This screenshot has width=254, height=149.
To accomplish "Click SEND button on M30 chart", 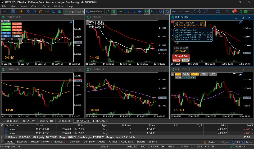I will tap(6, 36).
